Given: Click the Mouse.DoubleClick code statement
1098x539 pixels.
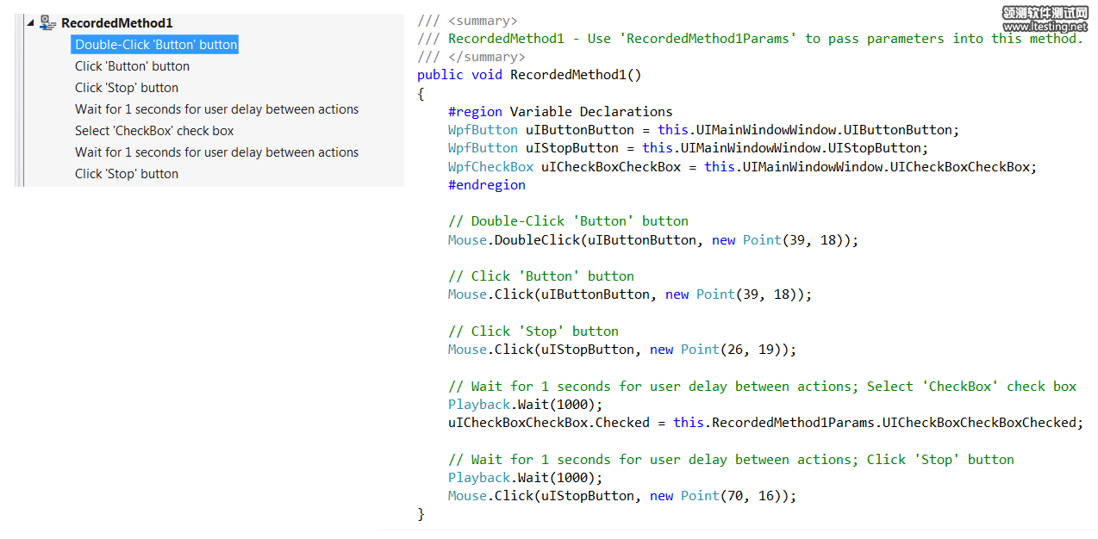Looking at the screenshot, I should click(652, 240).
